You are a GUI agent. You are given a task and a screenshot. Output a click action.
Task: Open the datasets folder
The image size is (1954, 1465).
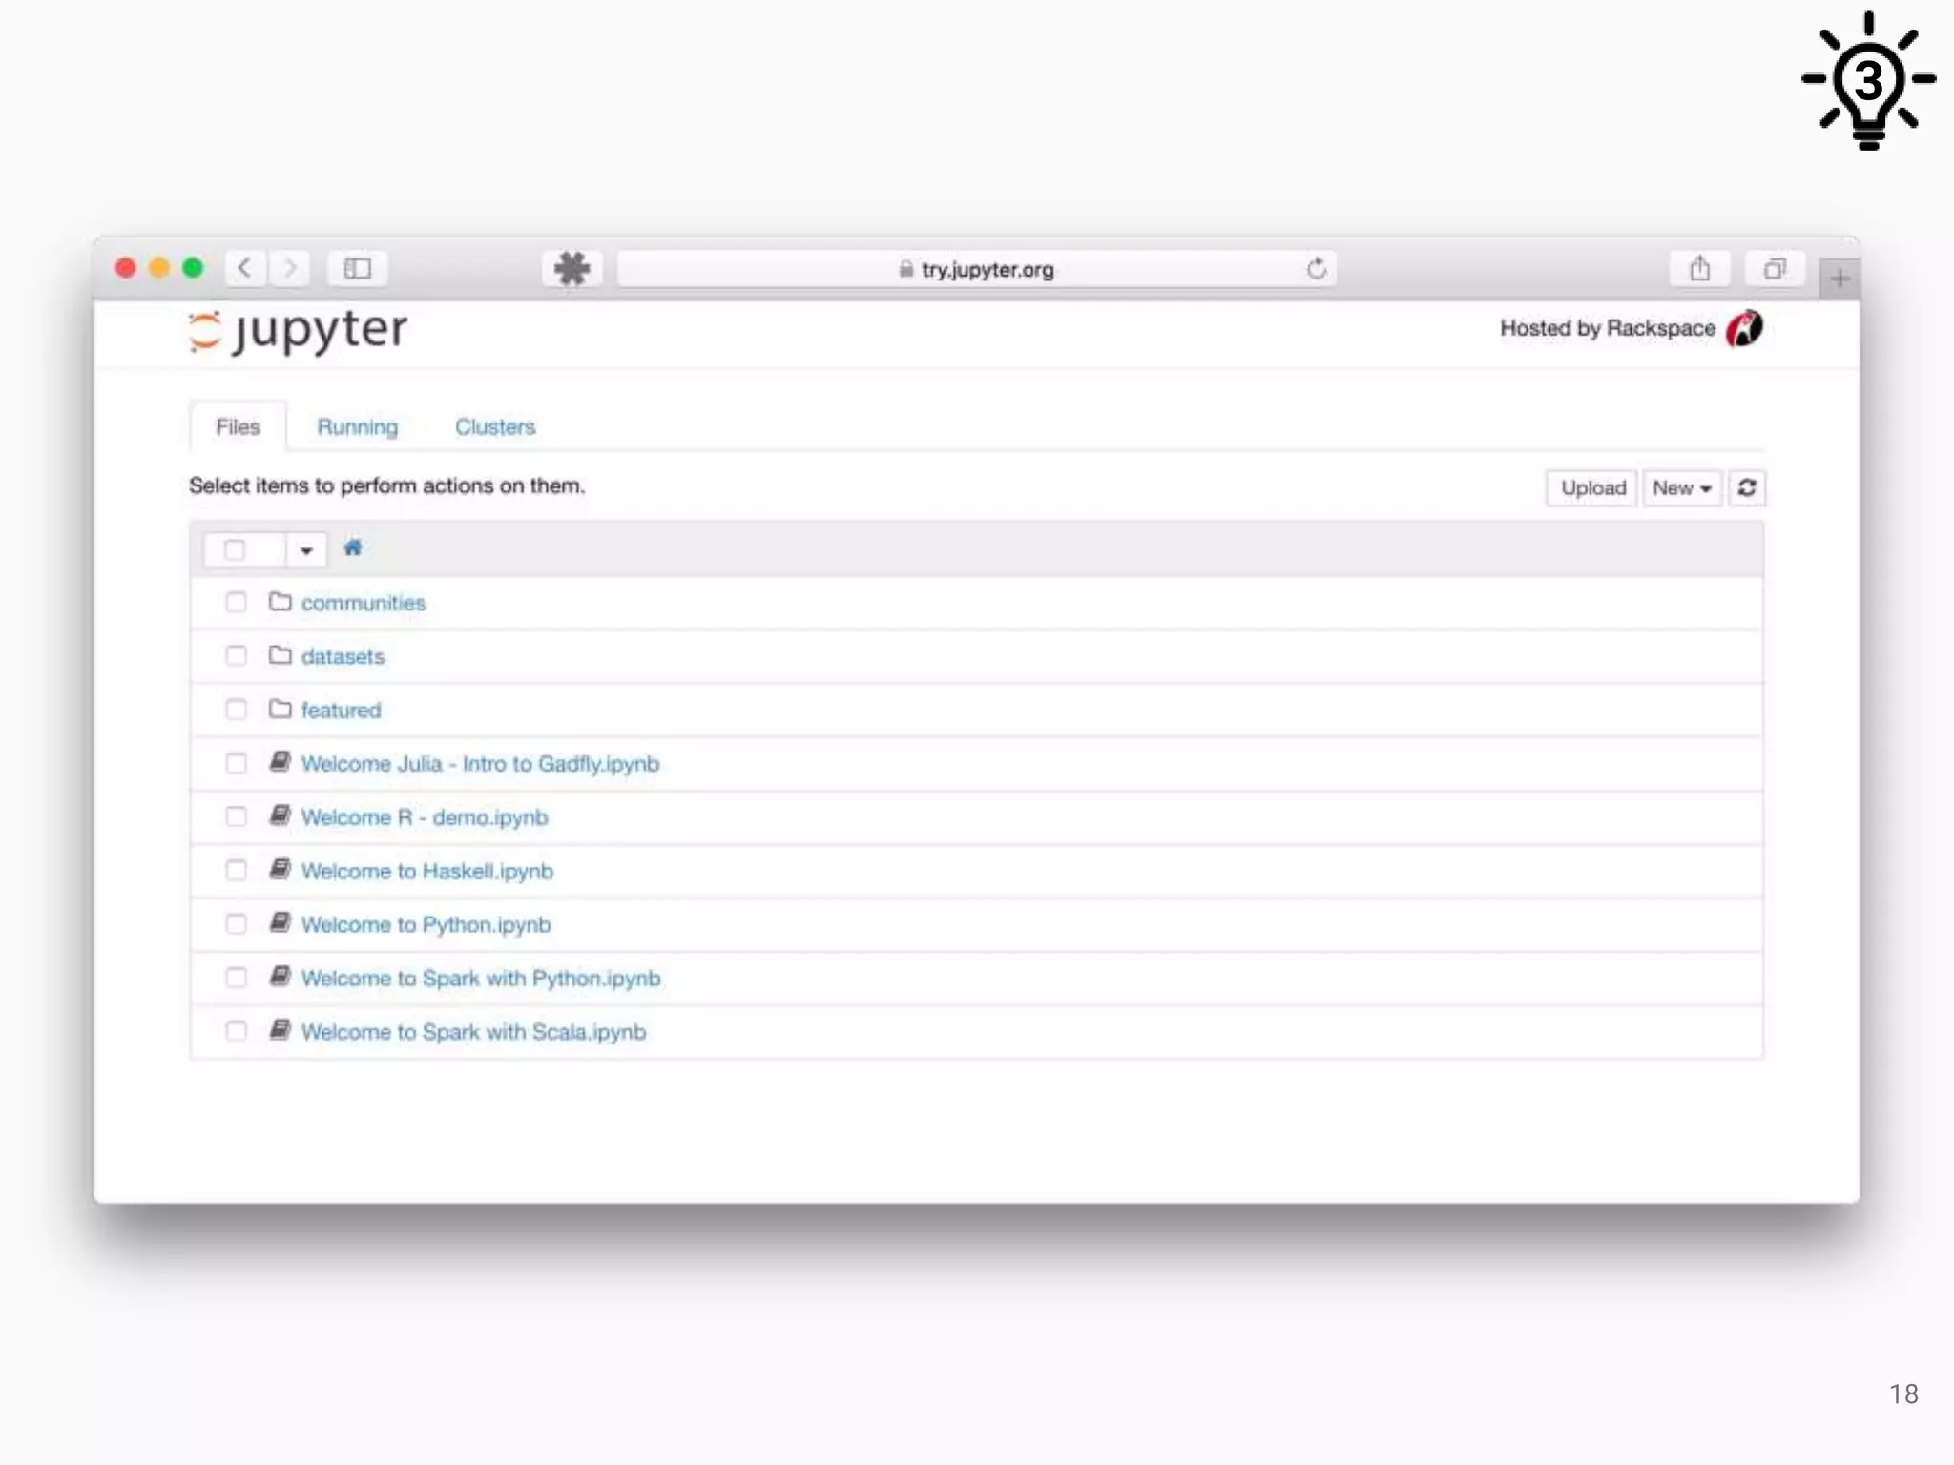(343, 656)
